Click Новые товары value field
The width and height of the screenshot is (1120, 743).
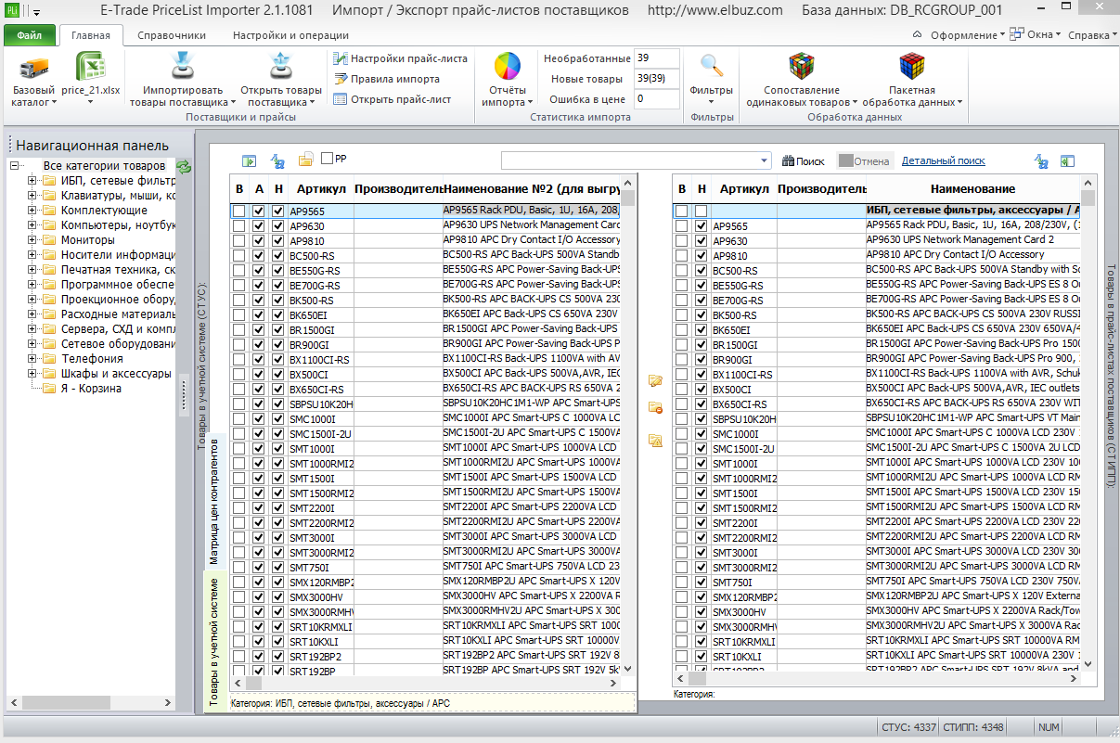[x=657, y=79]
